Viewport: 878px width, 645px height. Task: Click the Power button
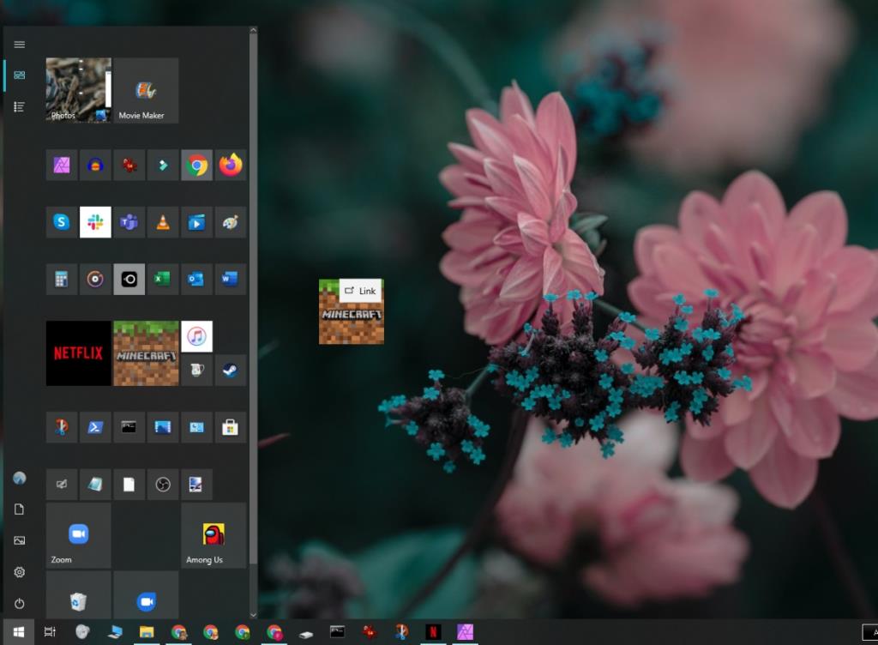[19, 603]
